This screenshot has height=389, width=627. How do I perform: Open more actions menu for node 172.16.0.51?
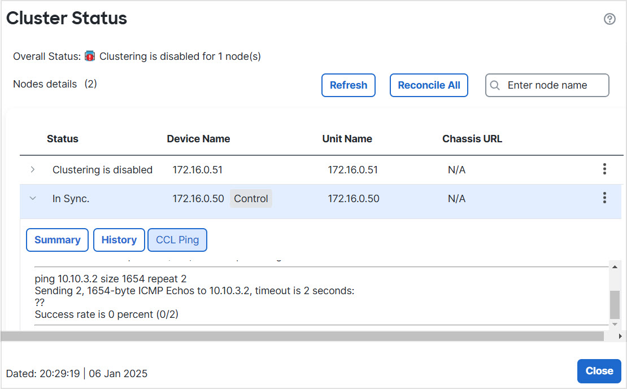click(x=604, y=169)
